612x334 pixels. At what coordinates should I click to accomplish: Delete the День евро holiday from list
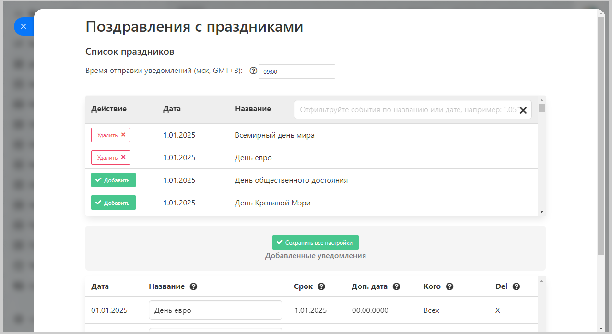click(111, 157)
